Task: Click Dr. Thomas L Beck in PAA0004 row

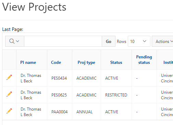Action: pyautogui.click(x=31, y=112)
